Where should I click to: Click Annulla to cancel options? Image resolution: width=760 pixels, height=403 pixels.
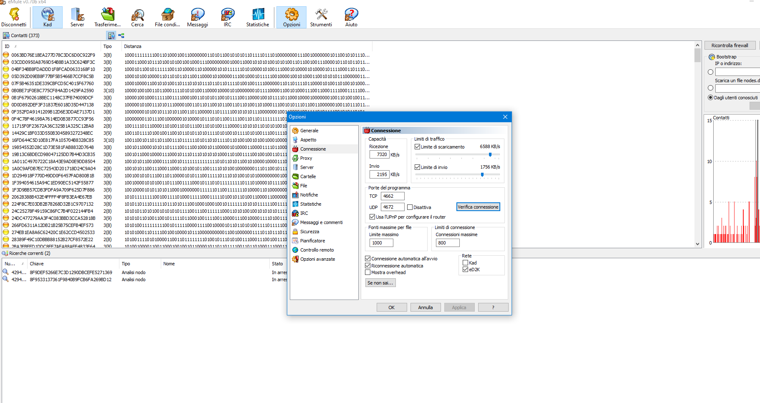[425, 307]
